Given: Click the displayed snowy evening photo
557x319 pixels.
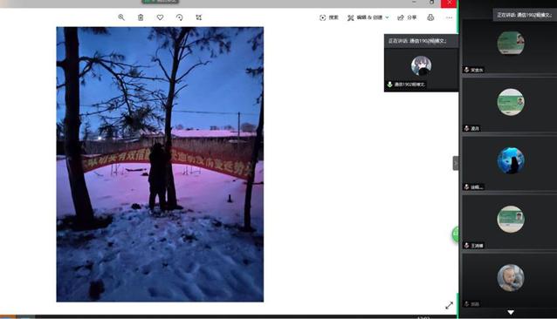Looking at the screenshot, I should click(160, 164).
